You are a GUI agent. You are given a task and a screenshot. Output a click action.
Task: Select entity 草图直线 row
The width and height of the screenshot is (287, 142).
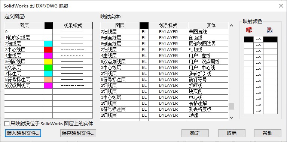[208, 32]
